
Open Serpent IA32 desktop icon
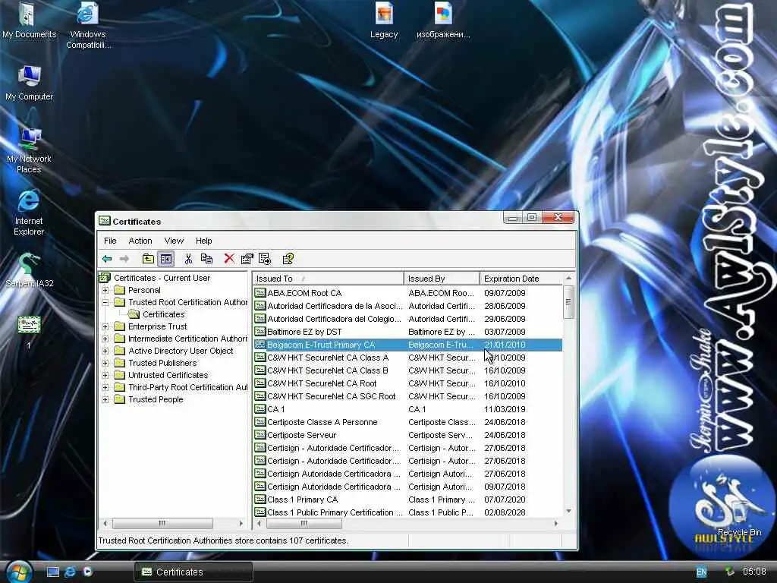pyautogui.click(x=30, y=270)
